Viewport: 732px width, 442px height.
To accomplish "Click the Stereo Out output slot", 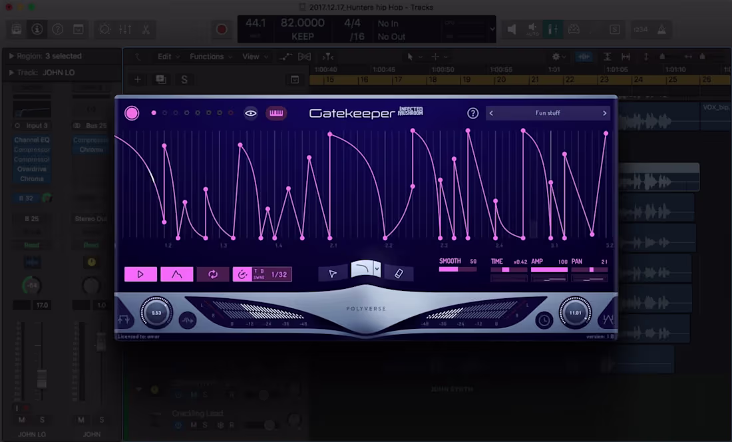I will coord(91,218).
